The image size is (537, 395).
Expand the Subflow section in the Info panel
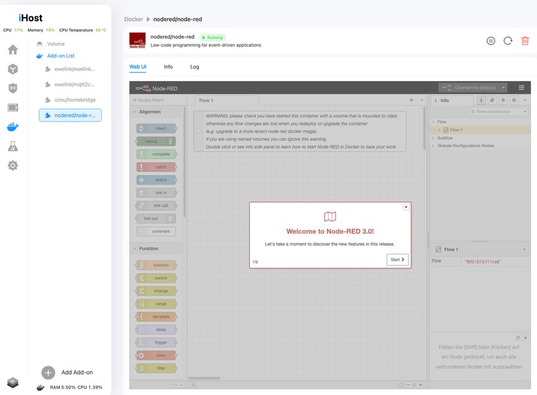[x=435, y=137]
